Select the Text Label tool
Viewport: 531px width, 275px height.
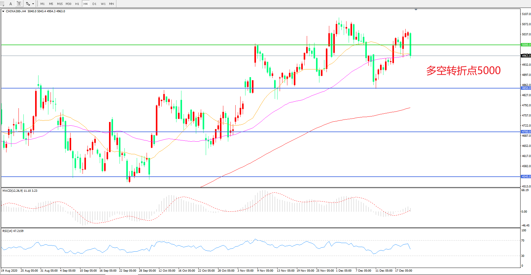point(19,4)
